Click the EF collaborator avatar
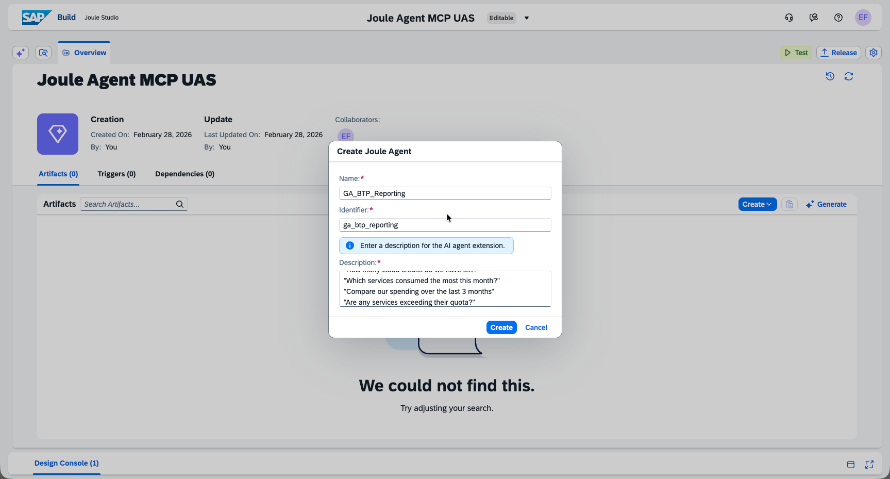The height and width of the screenshot is (479, 890). 346,136
